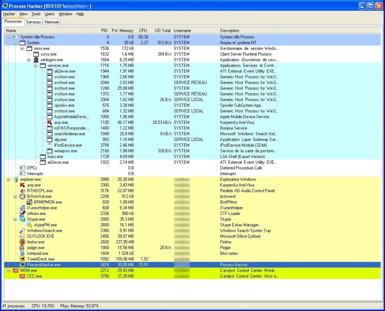Click the OUTLOOK.EXE icon
The image size is (385, 311).
pyautogui.click(x=23, y=236)
